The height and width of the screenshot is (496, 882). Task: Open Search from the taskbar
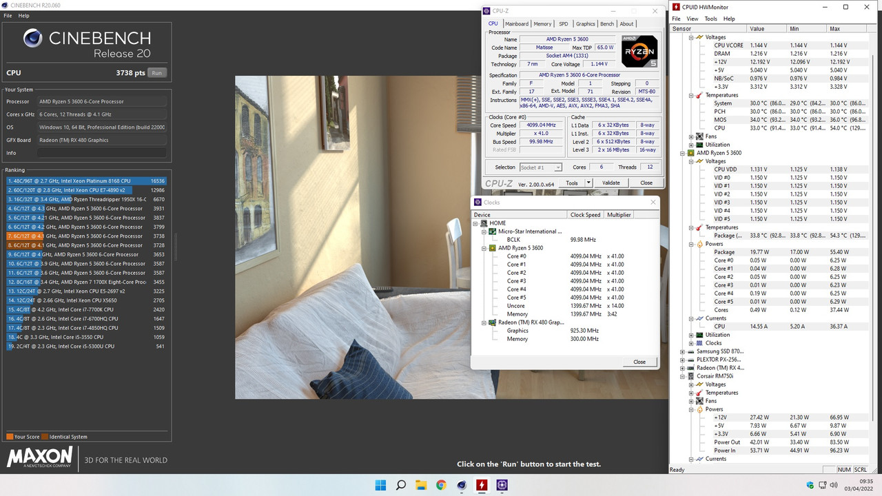[401, 485]
